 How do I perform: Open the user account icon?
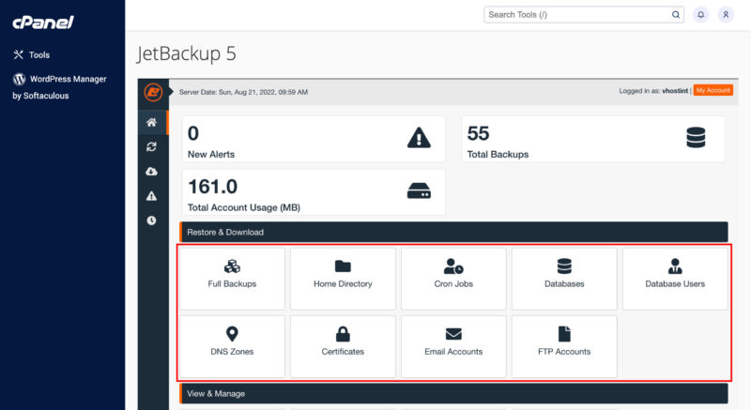[x=726, y=15]
